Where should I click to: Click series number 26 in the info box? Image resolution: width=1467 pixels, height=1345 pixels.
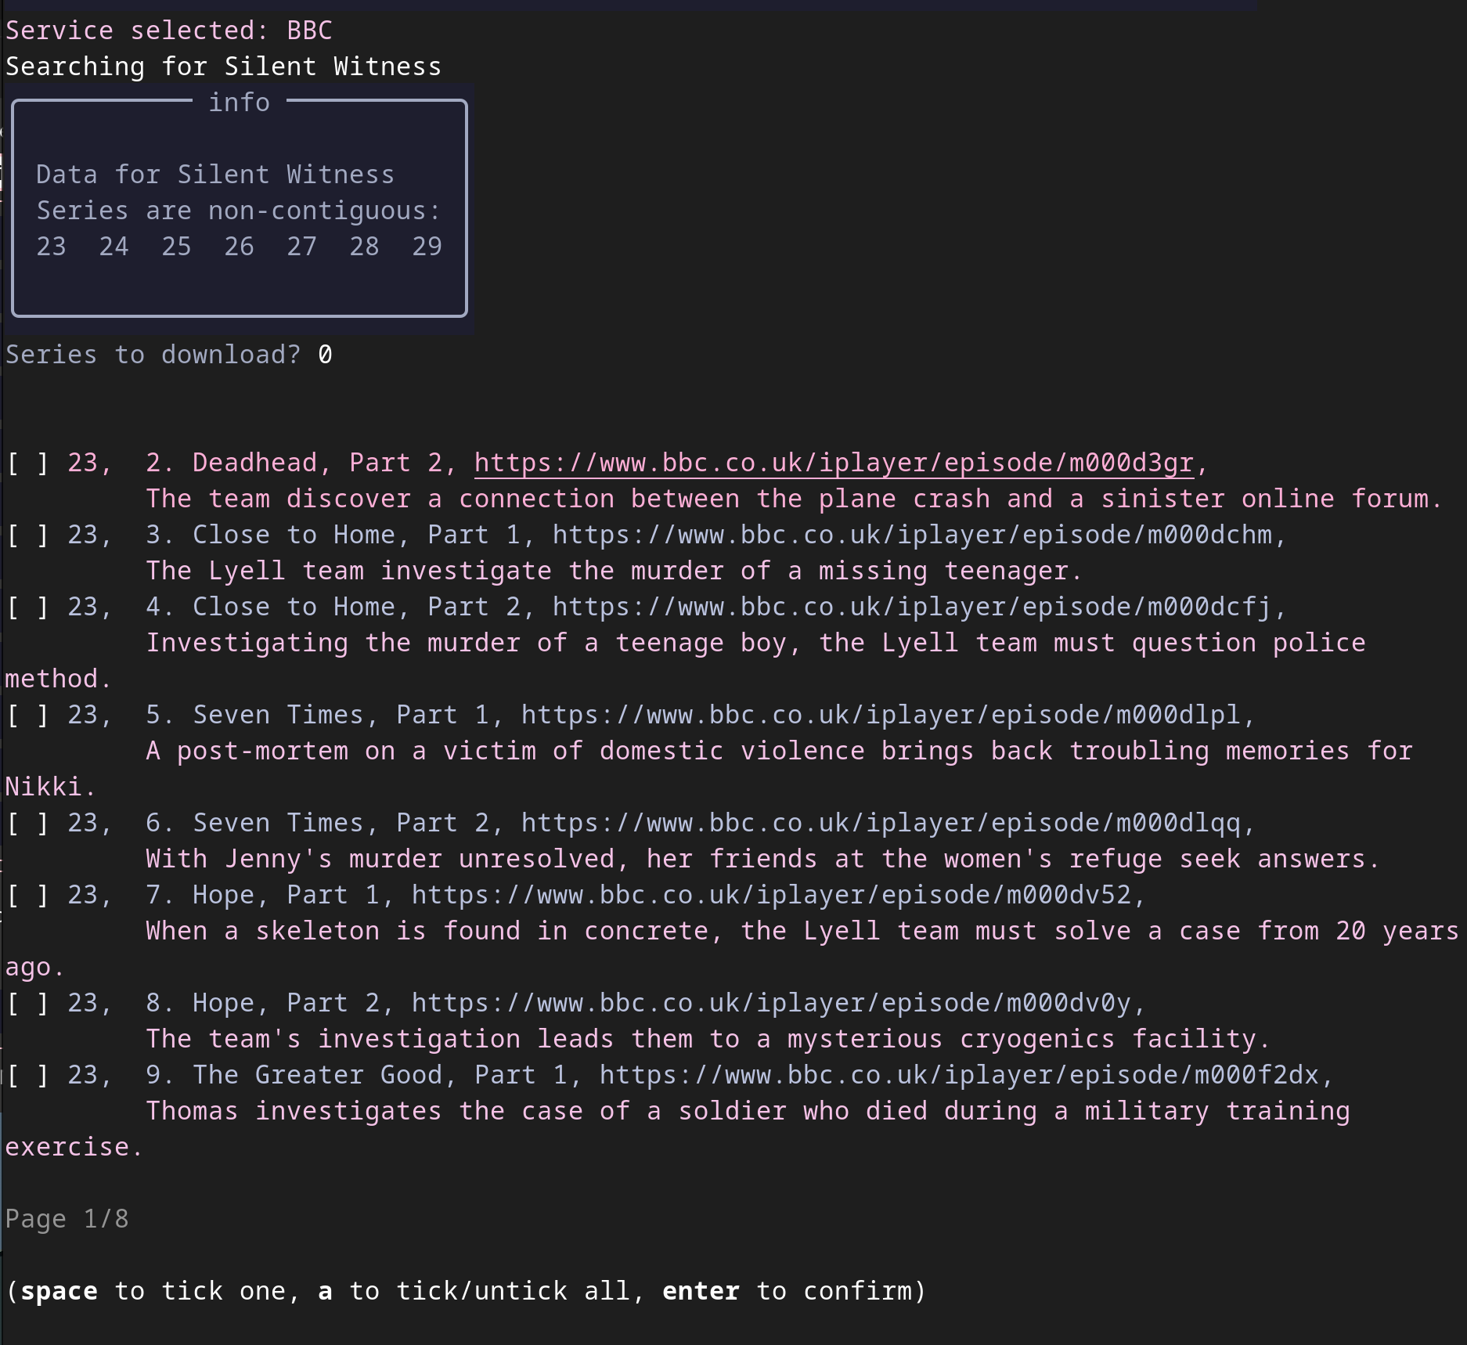pyautogui.click(x=239, y=247)
